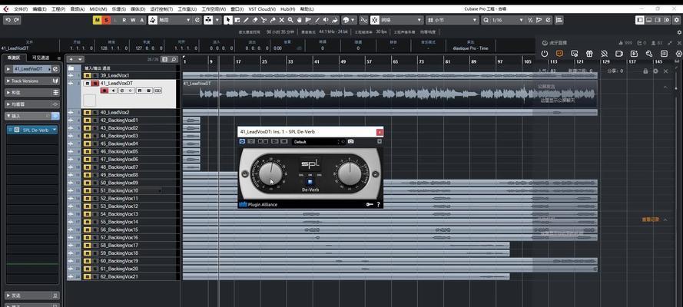Click the add track plus button
This screenshot has height=307, width=683.
(71, 59)
